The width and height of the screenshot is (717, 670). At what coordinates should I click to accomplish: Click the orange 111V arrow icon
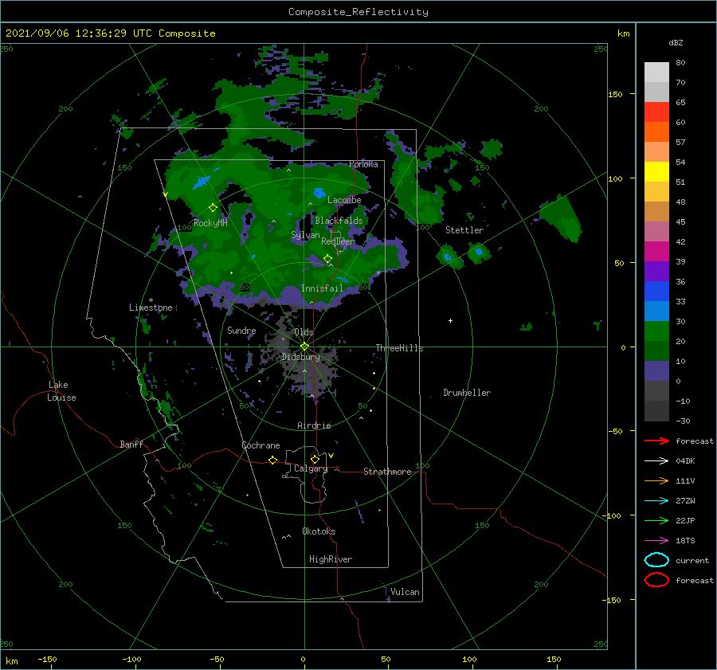pos(656,480)
